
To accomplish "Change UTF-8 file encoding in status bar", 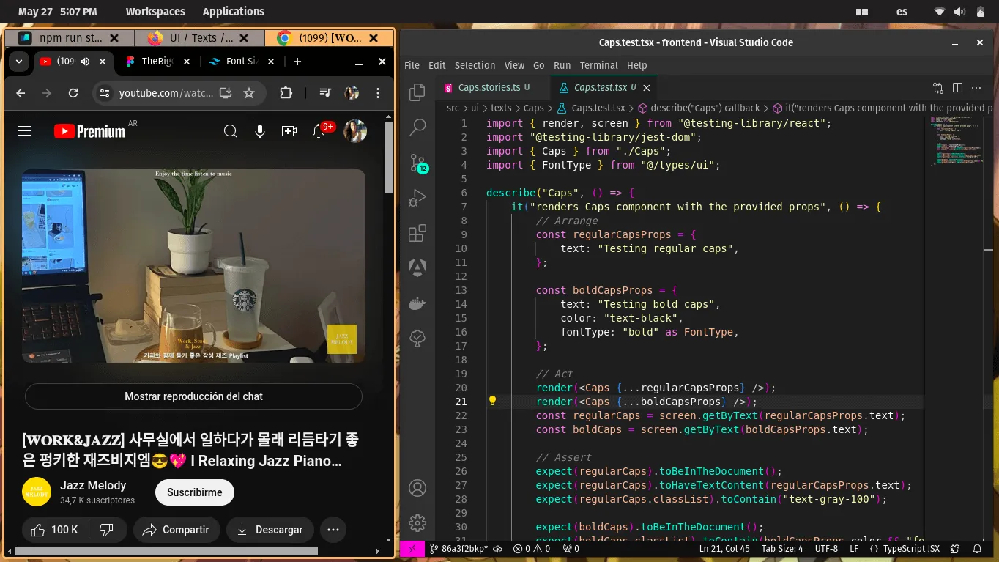I will pyautogui.click(x=826, y=548).
